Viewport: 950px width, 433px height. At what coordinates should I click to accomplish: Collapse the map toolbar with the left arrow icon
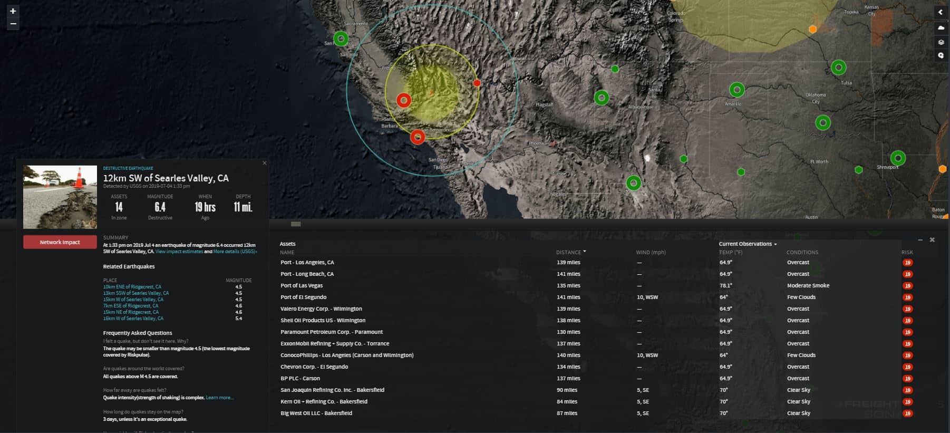coord(941,12)
